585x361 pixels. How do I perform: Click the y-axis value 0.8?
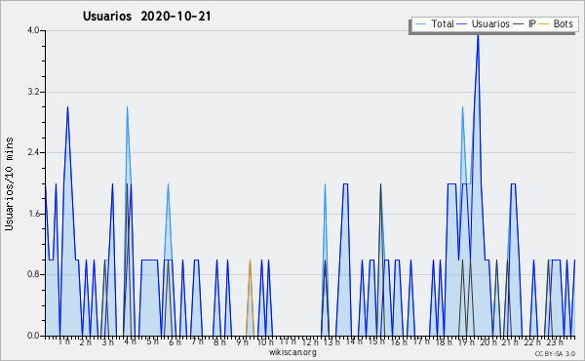coord(33,275)
